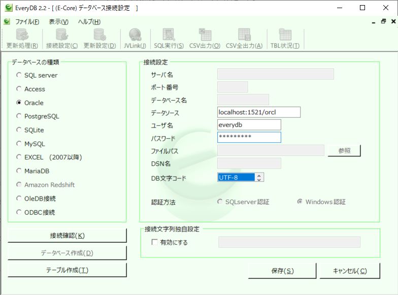The image size is (398, 295).
Task: Open the 更新設定(D) toolbar icon
Action: (99, 39)
